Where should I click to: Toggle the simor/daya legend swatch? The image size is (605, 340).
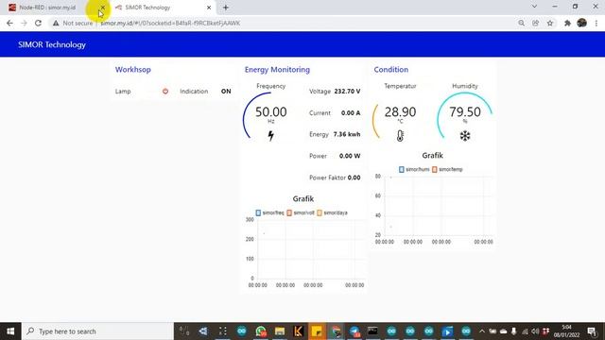pyautogui.click(x=320, y=212)
